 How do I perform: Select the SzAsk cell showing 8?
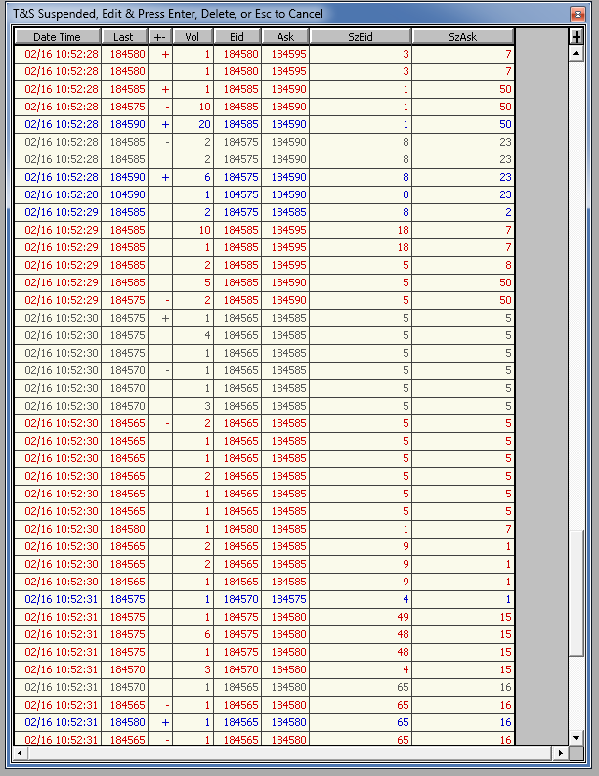(463, 265)
